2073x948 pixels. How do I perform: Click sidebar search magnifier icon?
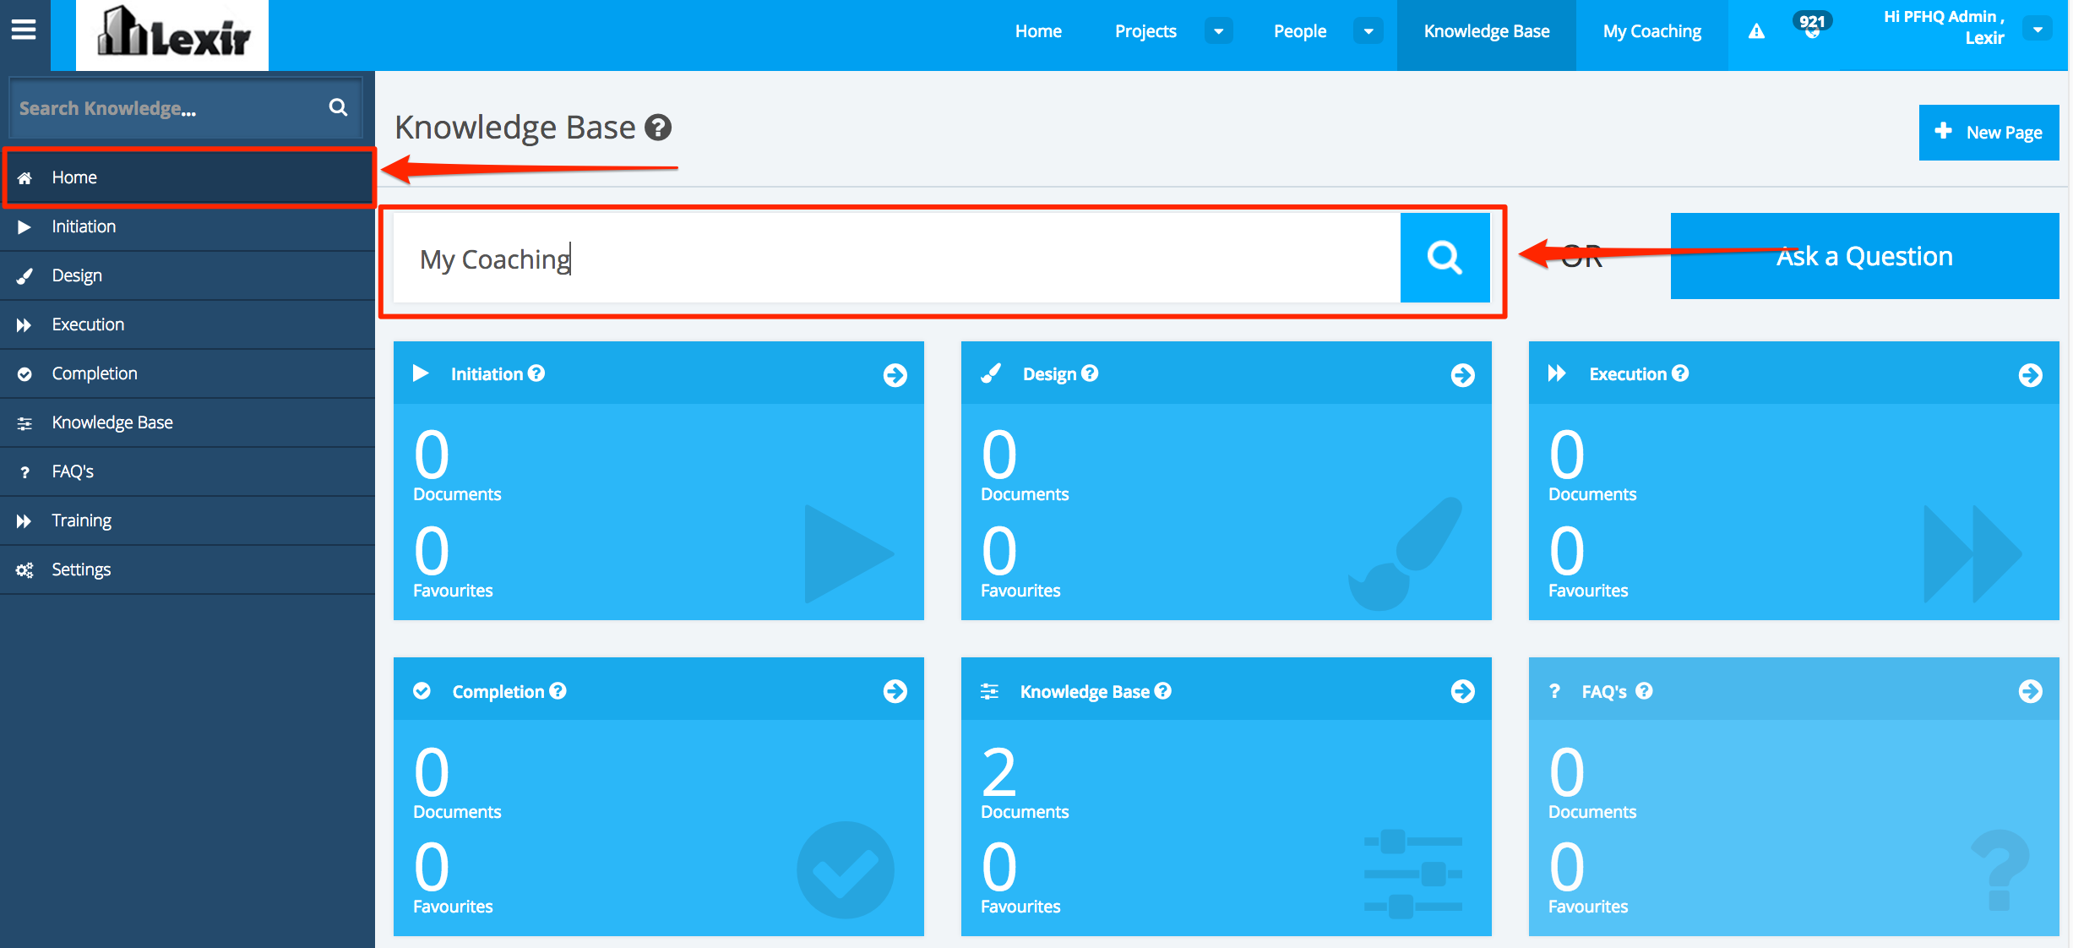[338, 107]
